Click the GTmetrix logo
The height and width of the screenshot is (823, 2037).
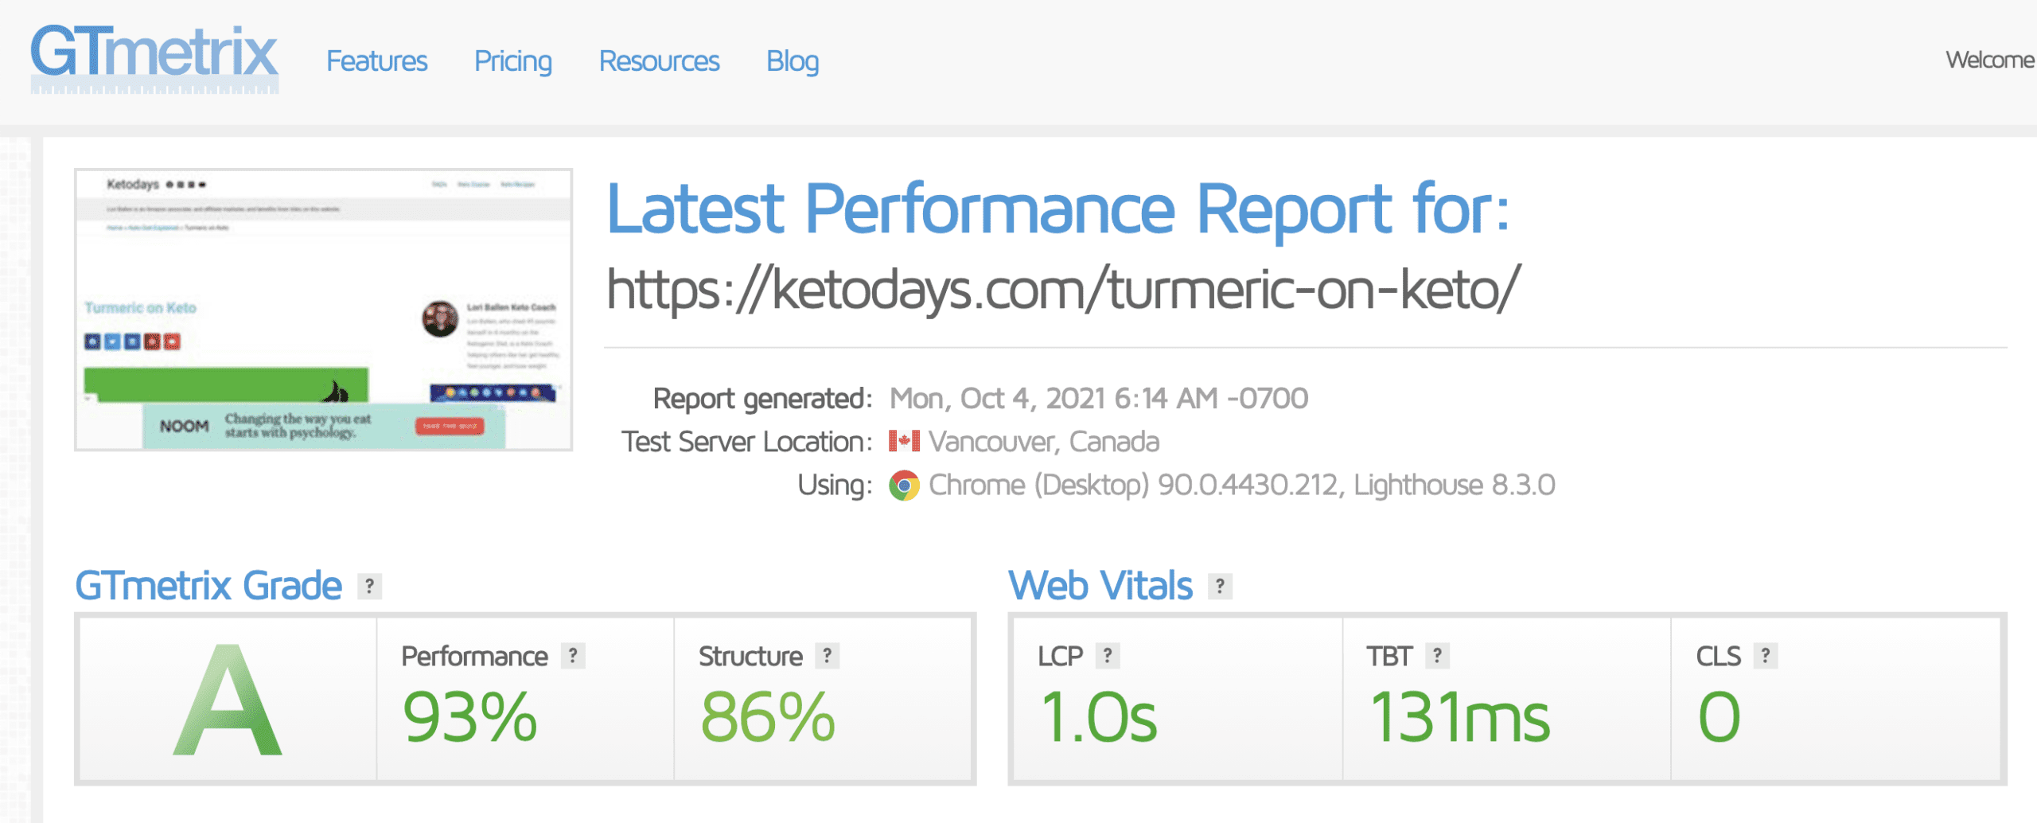(x=154, y=59)
